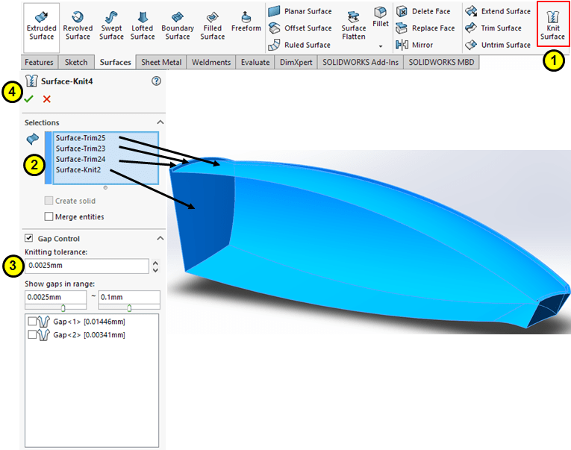Image resolution: width=571 pixels, height=450 pixels.
Task: Open the Lofted Surface tool
Action: (143, 25)
